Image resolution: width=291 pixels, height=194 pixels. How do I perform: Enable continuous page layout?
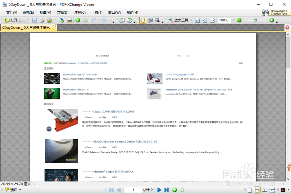coord(257,190)
